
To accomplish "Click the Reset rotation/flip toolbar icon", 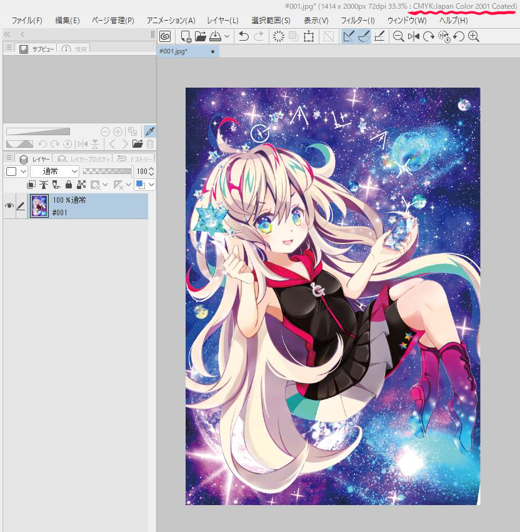I will point(444,37).
